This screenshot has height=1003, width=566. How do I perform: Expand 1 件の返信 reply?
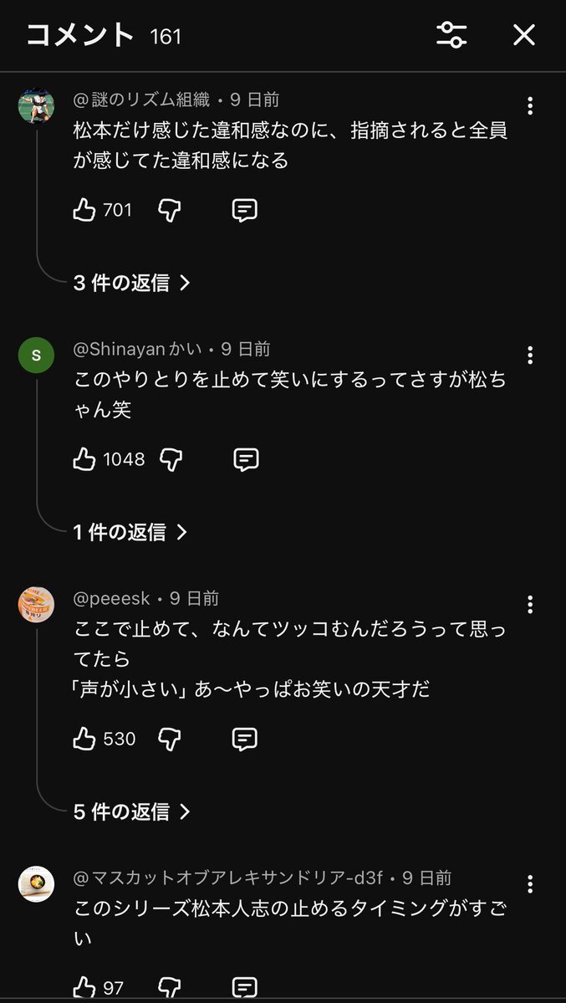click(x=130, y=532)
